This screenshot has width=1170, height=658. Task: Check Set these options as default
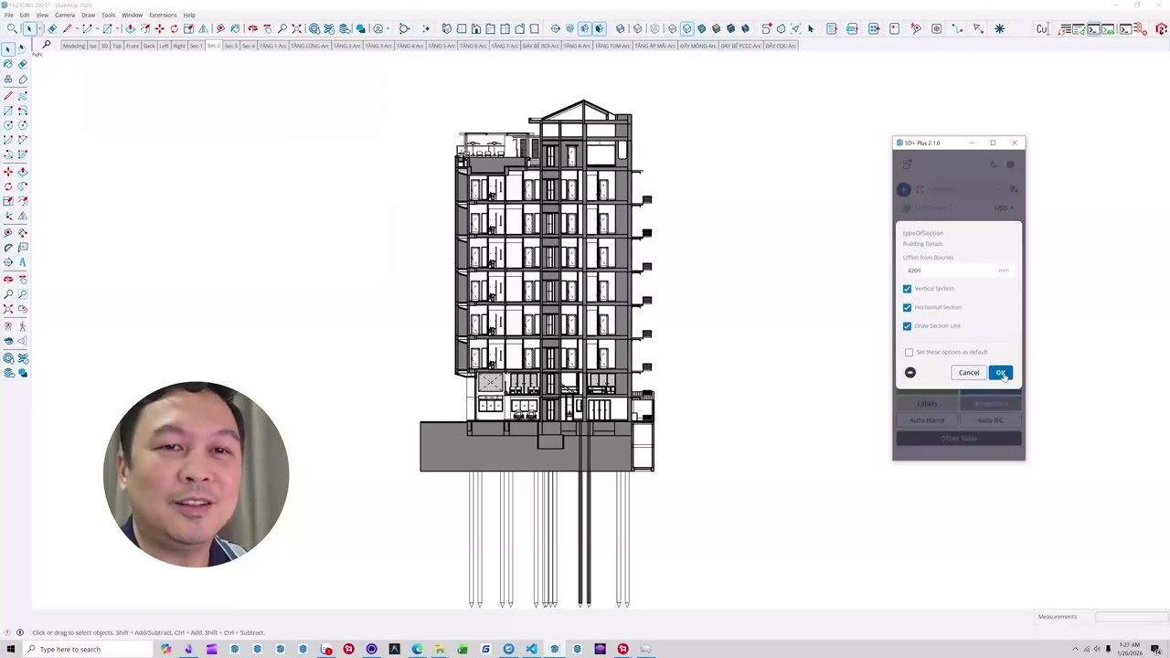point(909,352)
